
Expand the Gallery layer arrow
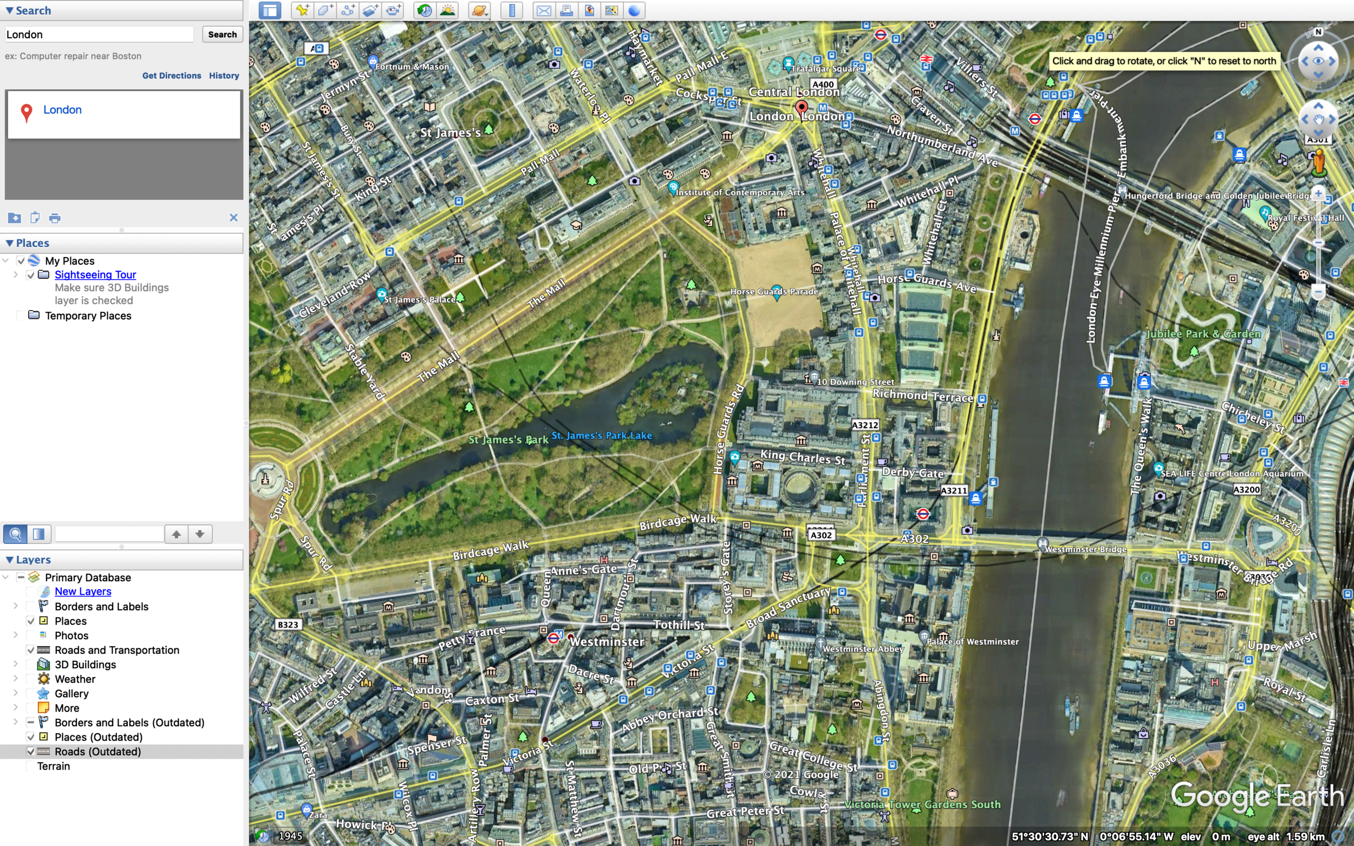click(x=16, y=694)
